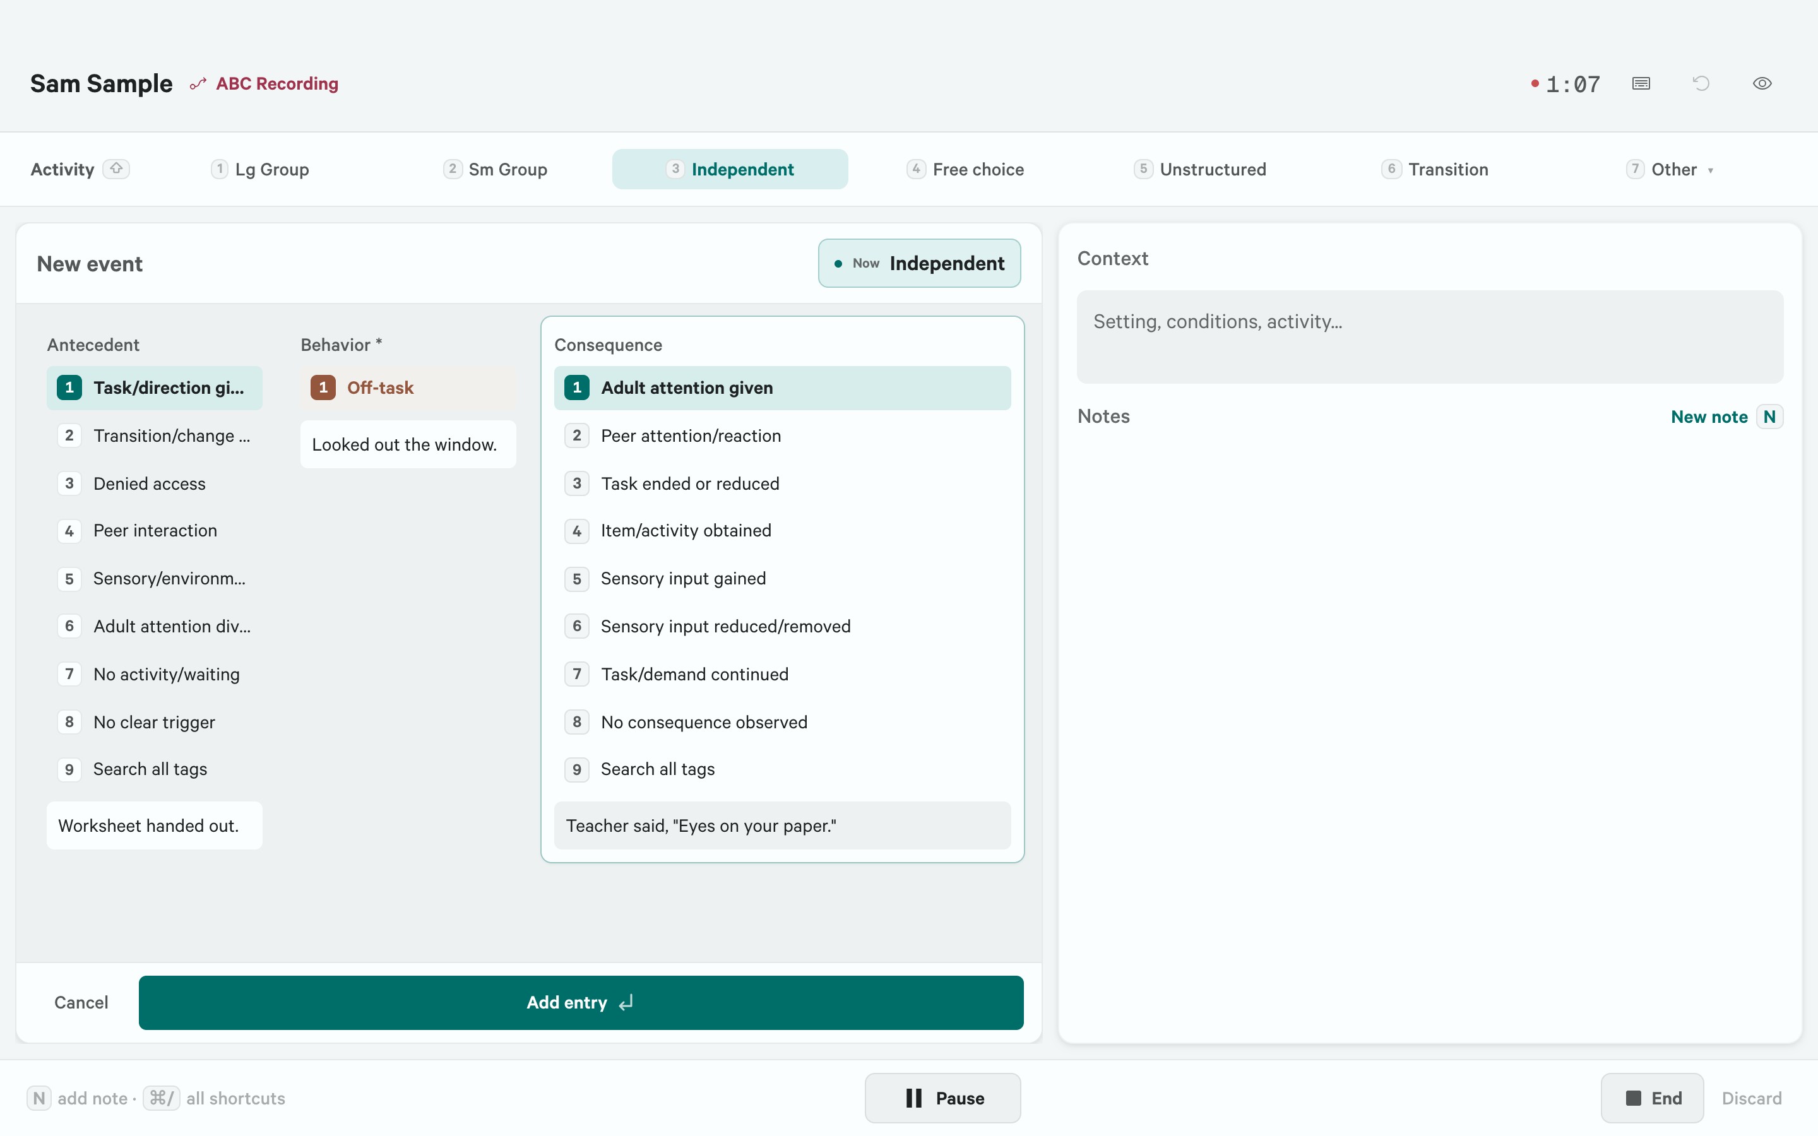End the recording session
1818x1136 pixels.
pos(1652,1098)
